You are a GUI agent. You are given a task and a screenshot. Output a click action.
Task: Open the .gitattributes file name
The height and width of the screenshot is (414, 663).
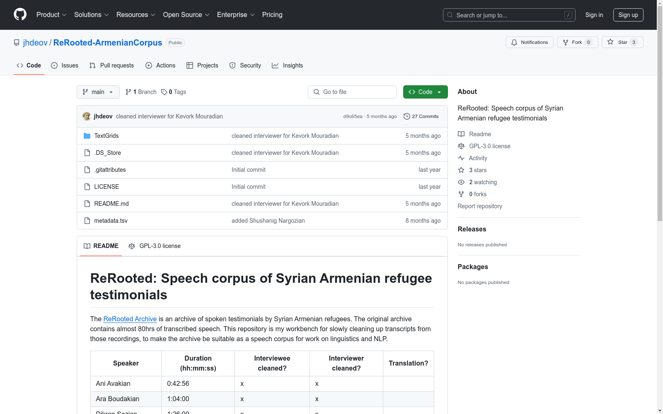tap(110, 170)
